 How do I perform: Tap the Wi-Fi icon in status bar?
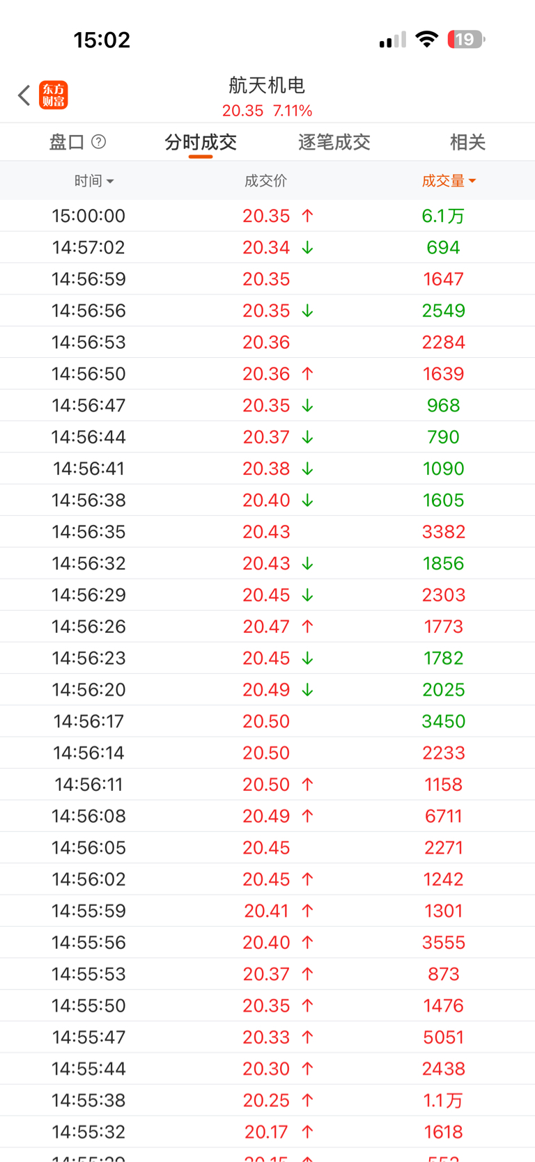coord(426,40)
